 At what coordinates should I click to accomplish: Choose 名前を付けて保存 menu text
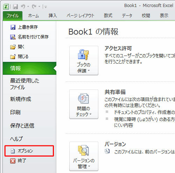[33, 37]
